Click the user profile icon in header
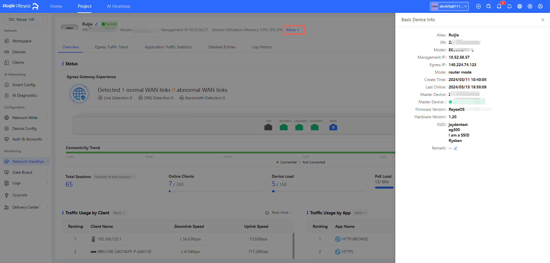Screen dimensions: 550x263 click(540, 6)
